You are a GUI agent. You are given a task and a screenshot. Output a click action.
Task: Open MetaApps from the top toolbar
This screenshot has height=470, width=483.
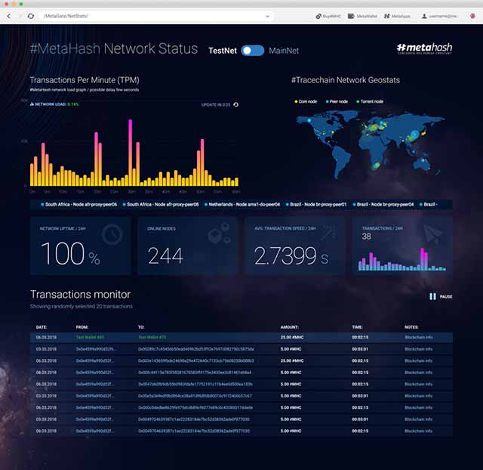397,16
